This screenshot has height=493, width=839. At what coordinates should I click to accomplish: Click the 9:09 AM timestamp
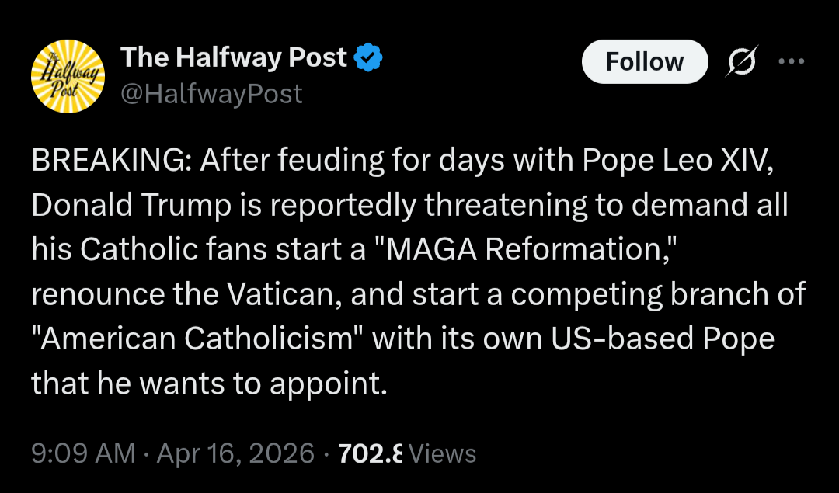pyautogui.click(x=83, y=453)
